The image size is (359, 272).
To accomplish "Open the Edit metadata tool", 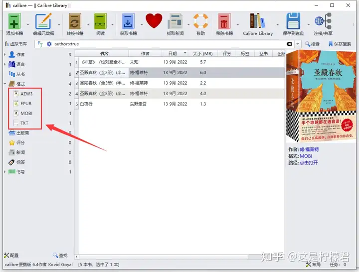I will pos(43,21).
